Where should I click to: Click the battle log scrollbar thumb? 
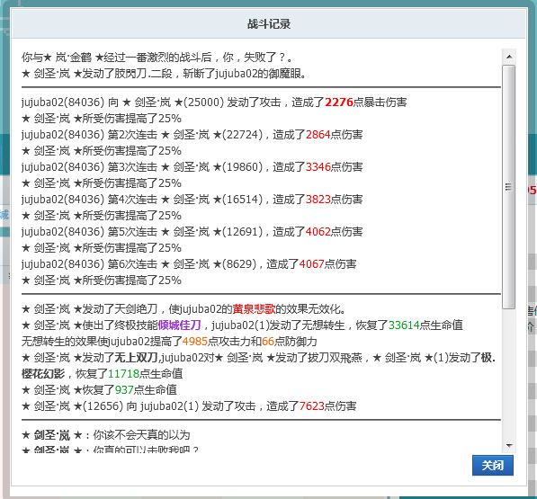[509, 187]
